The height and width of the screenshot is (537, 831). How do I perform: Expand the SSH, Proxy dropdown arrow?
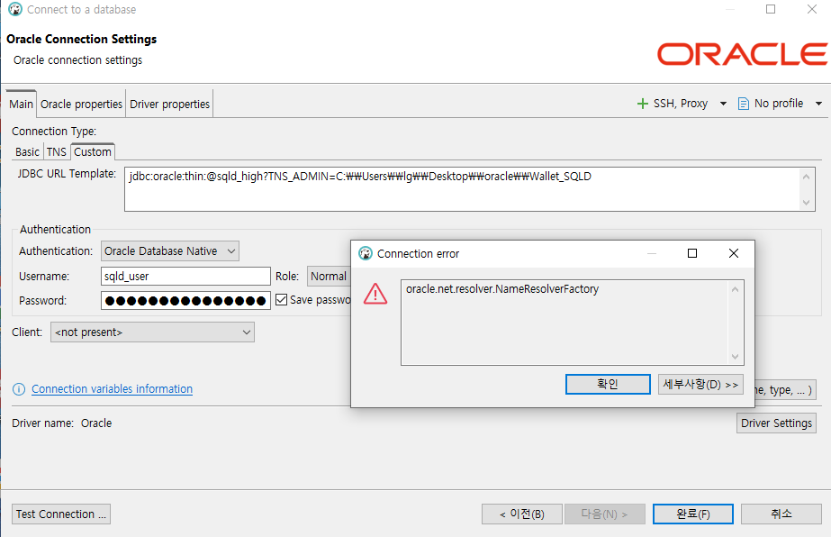click(x=723, y=104)
